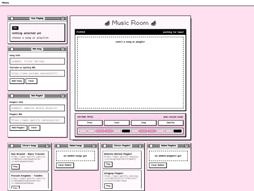
Task: Focus the YouTube or Spotify URL field
Action: 37,74
